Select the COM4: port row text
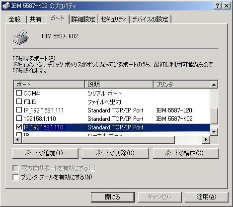The image size is (233, 207). click(x=32, y=94)
